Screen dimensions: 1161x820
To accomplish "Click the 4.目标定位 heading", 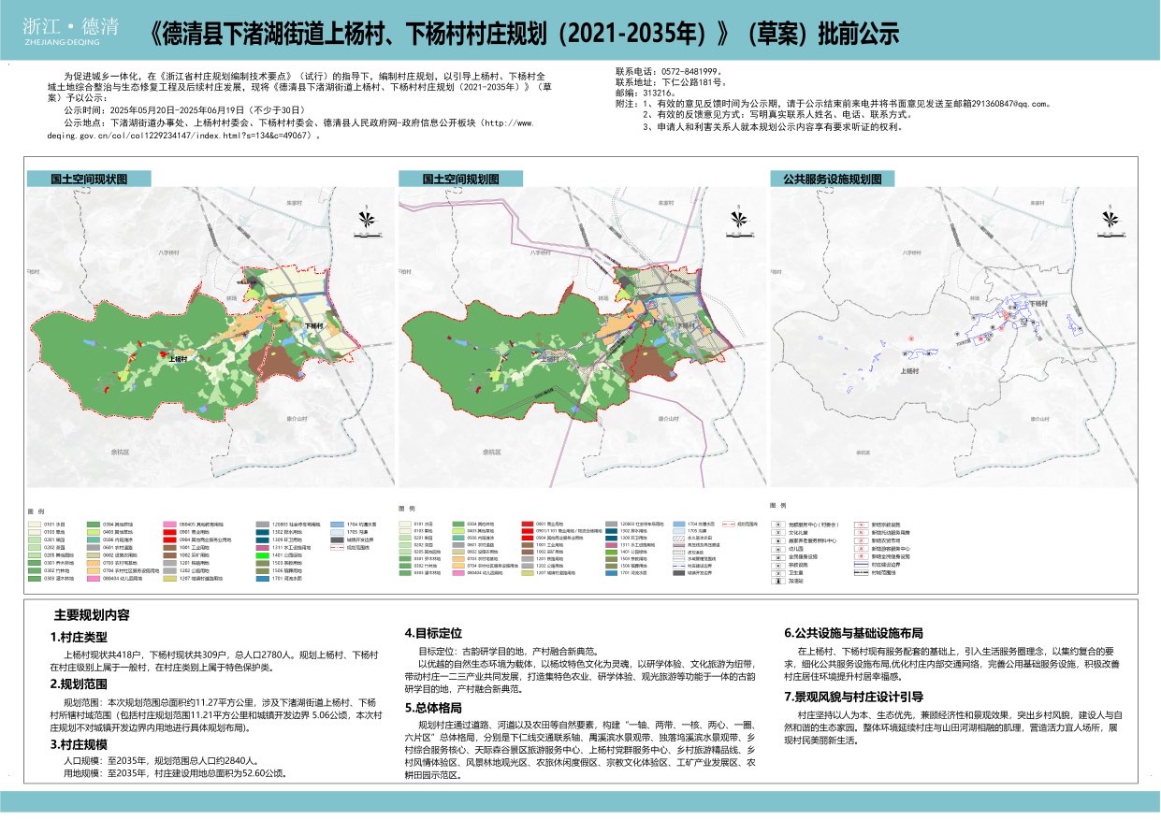I will coord(433,633).
